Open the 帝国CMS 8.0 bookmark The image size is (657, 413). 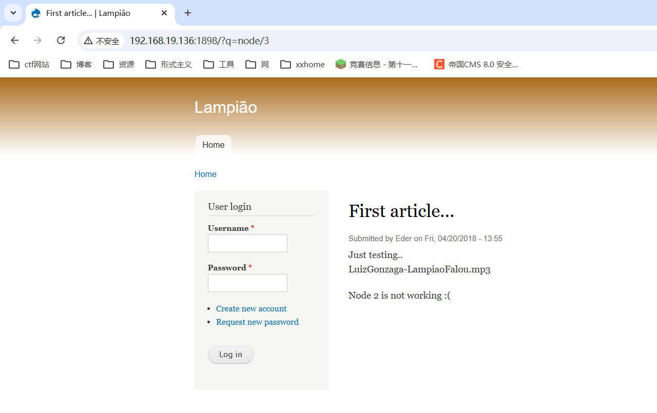coord(476,65)
